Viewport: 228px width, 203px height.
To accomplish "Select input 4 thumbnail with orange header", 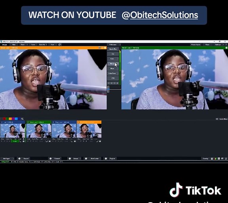I will point(89,130).
